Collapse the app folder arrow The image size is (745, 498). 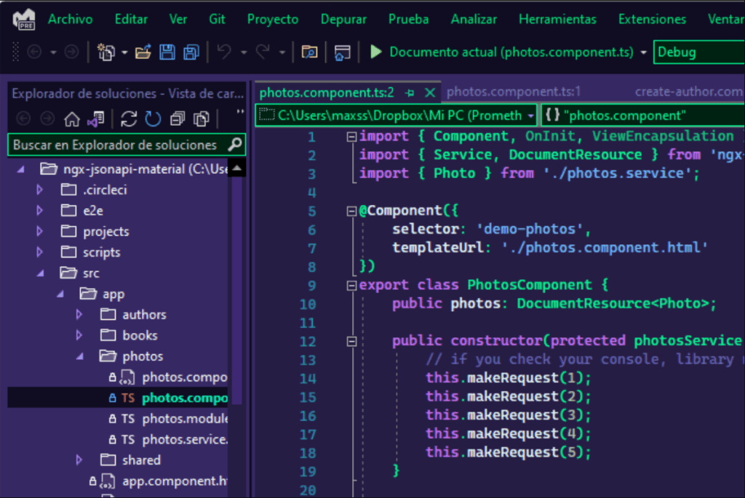[60, 294]
